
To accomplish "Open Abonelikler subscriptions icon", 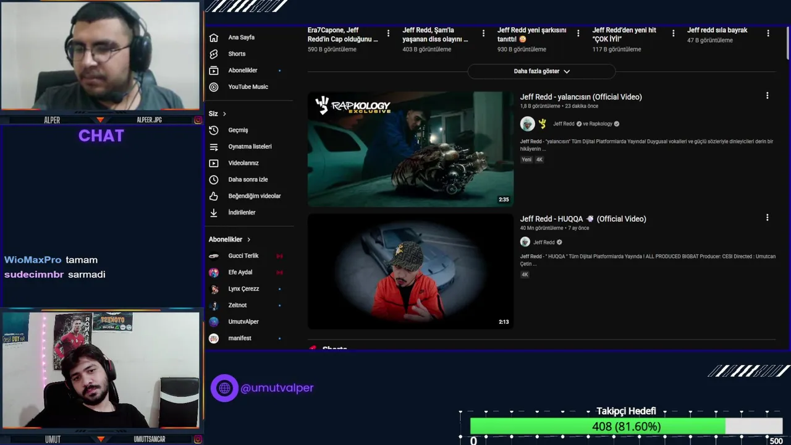I will 214,70.
